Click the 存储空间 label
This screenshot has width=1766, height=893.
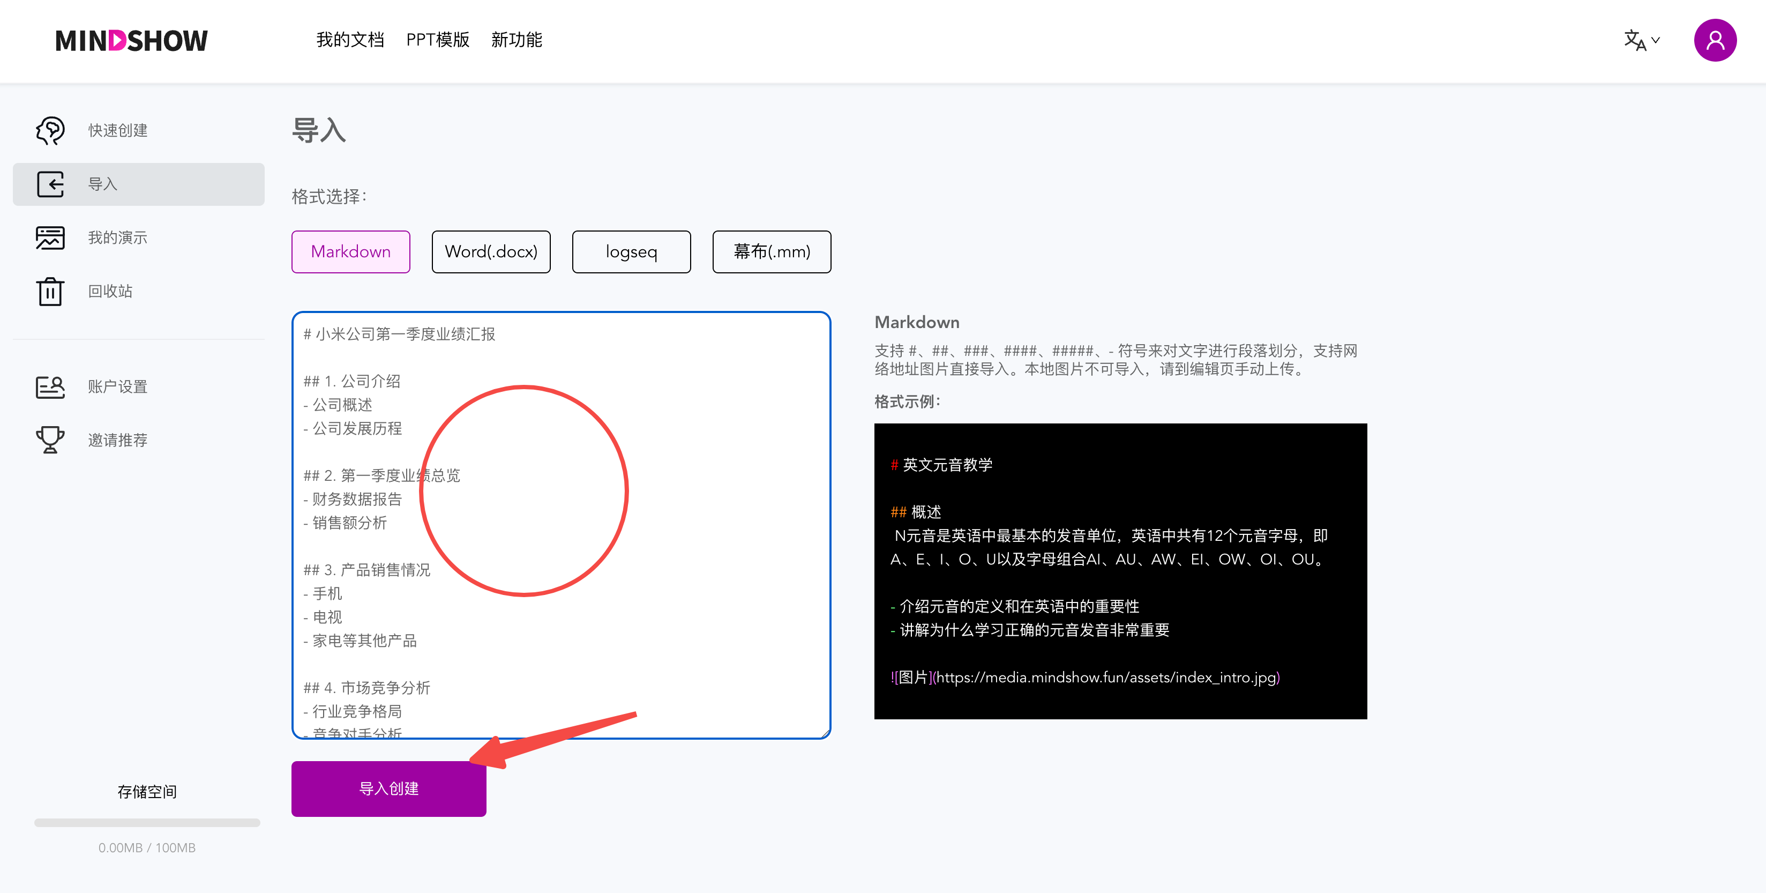click(147, 792)
